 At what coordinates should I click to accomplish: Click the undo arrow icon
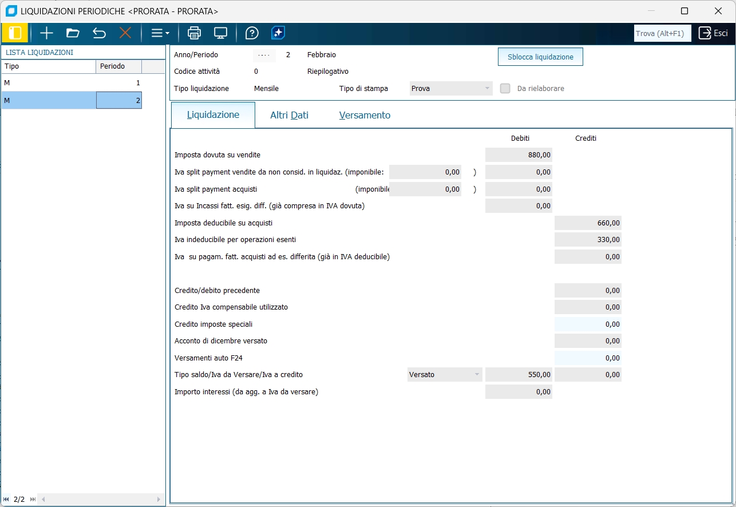[x=99, y=33]
